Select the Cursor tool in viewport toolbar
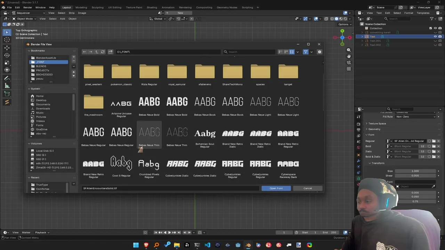Image resolution: width=445 pixels, height=250 pixels. click(7, 40)
